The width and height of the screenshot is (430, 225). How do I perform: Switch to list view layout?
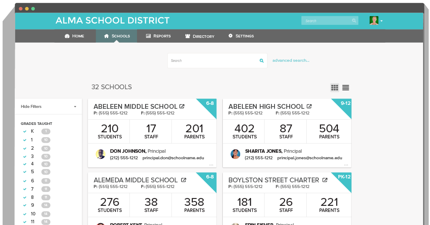tap(346, 87)
